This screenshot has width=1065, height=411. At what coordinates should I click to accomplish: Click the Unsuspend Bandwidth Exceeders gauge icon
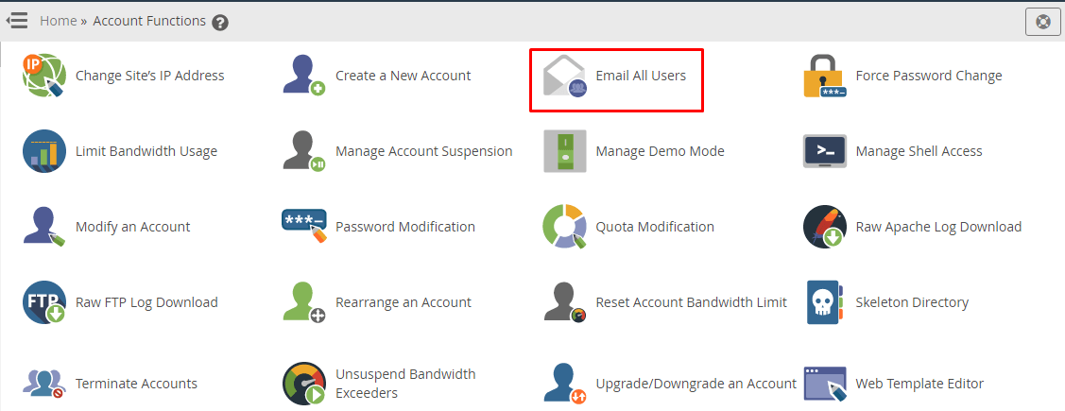[x=303, y=384]
